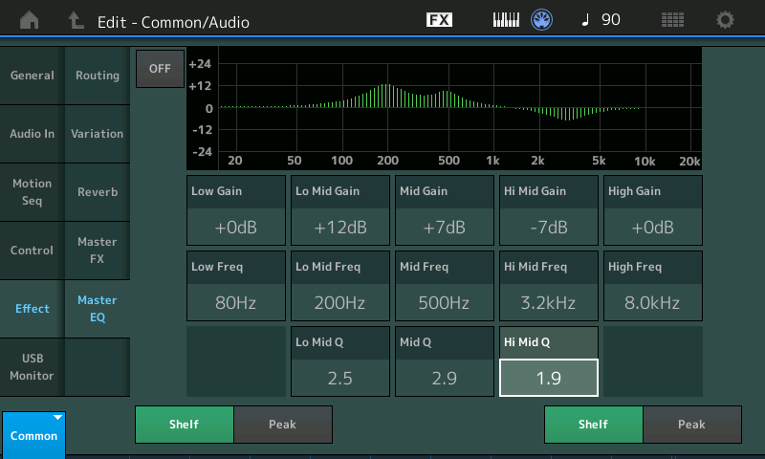This screenshot has width=765, height=459.
Task: Open the Routing tab
Action: [x=98, y=76]
